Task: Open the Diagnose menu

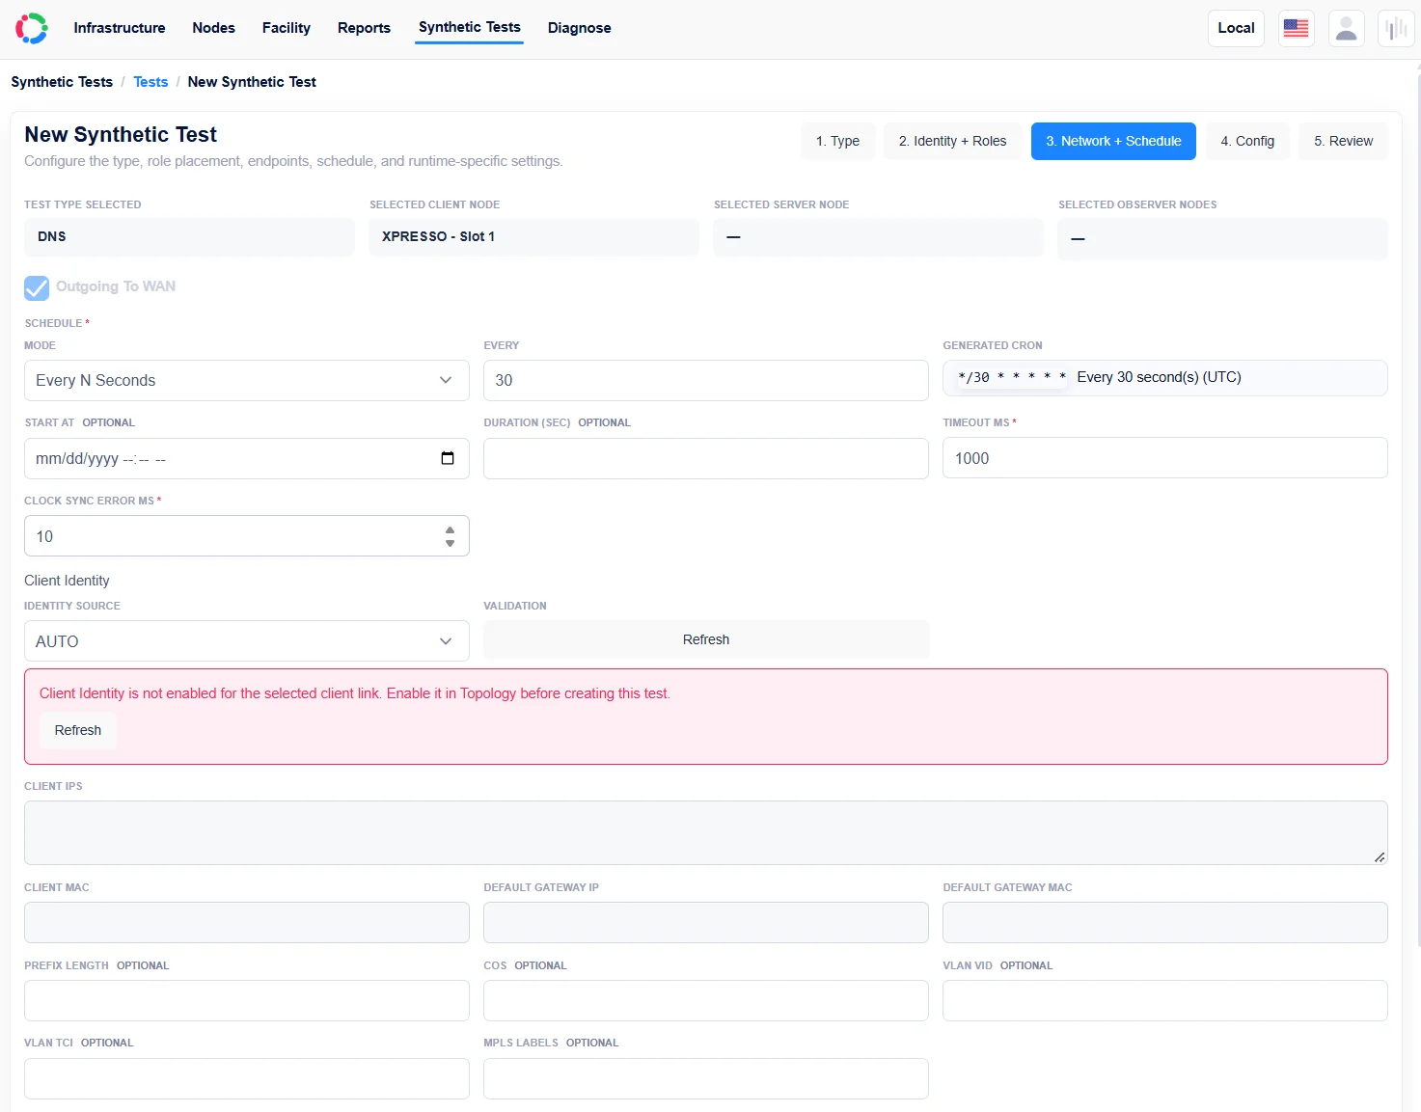Action: [580, 28]
